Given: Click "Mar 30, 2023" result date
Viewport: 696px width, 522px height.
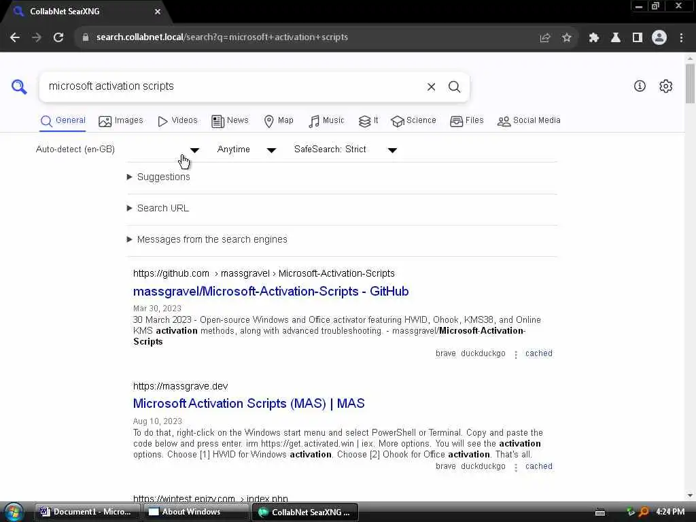Looking at the screenshot, I should click(157, 309).
